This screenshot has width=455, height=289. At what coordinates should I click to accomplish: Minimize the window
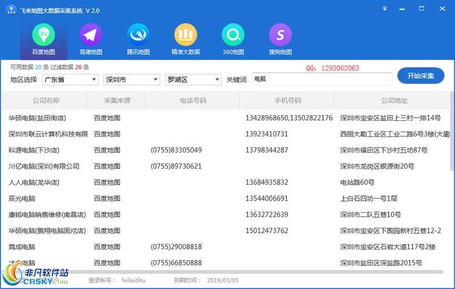[x=402, y=9]
